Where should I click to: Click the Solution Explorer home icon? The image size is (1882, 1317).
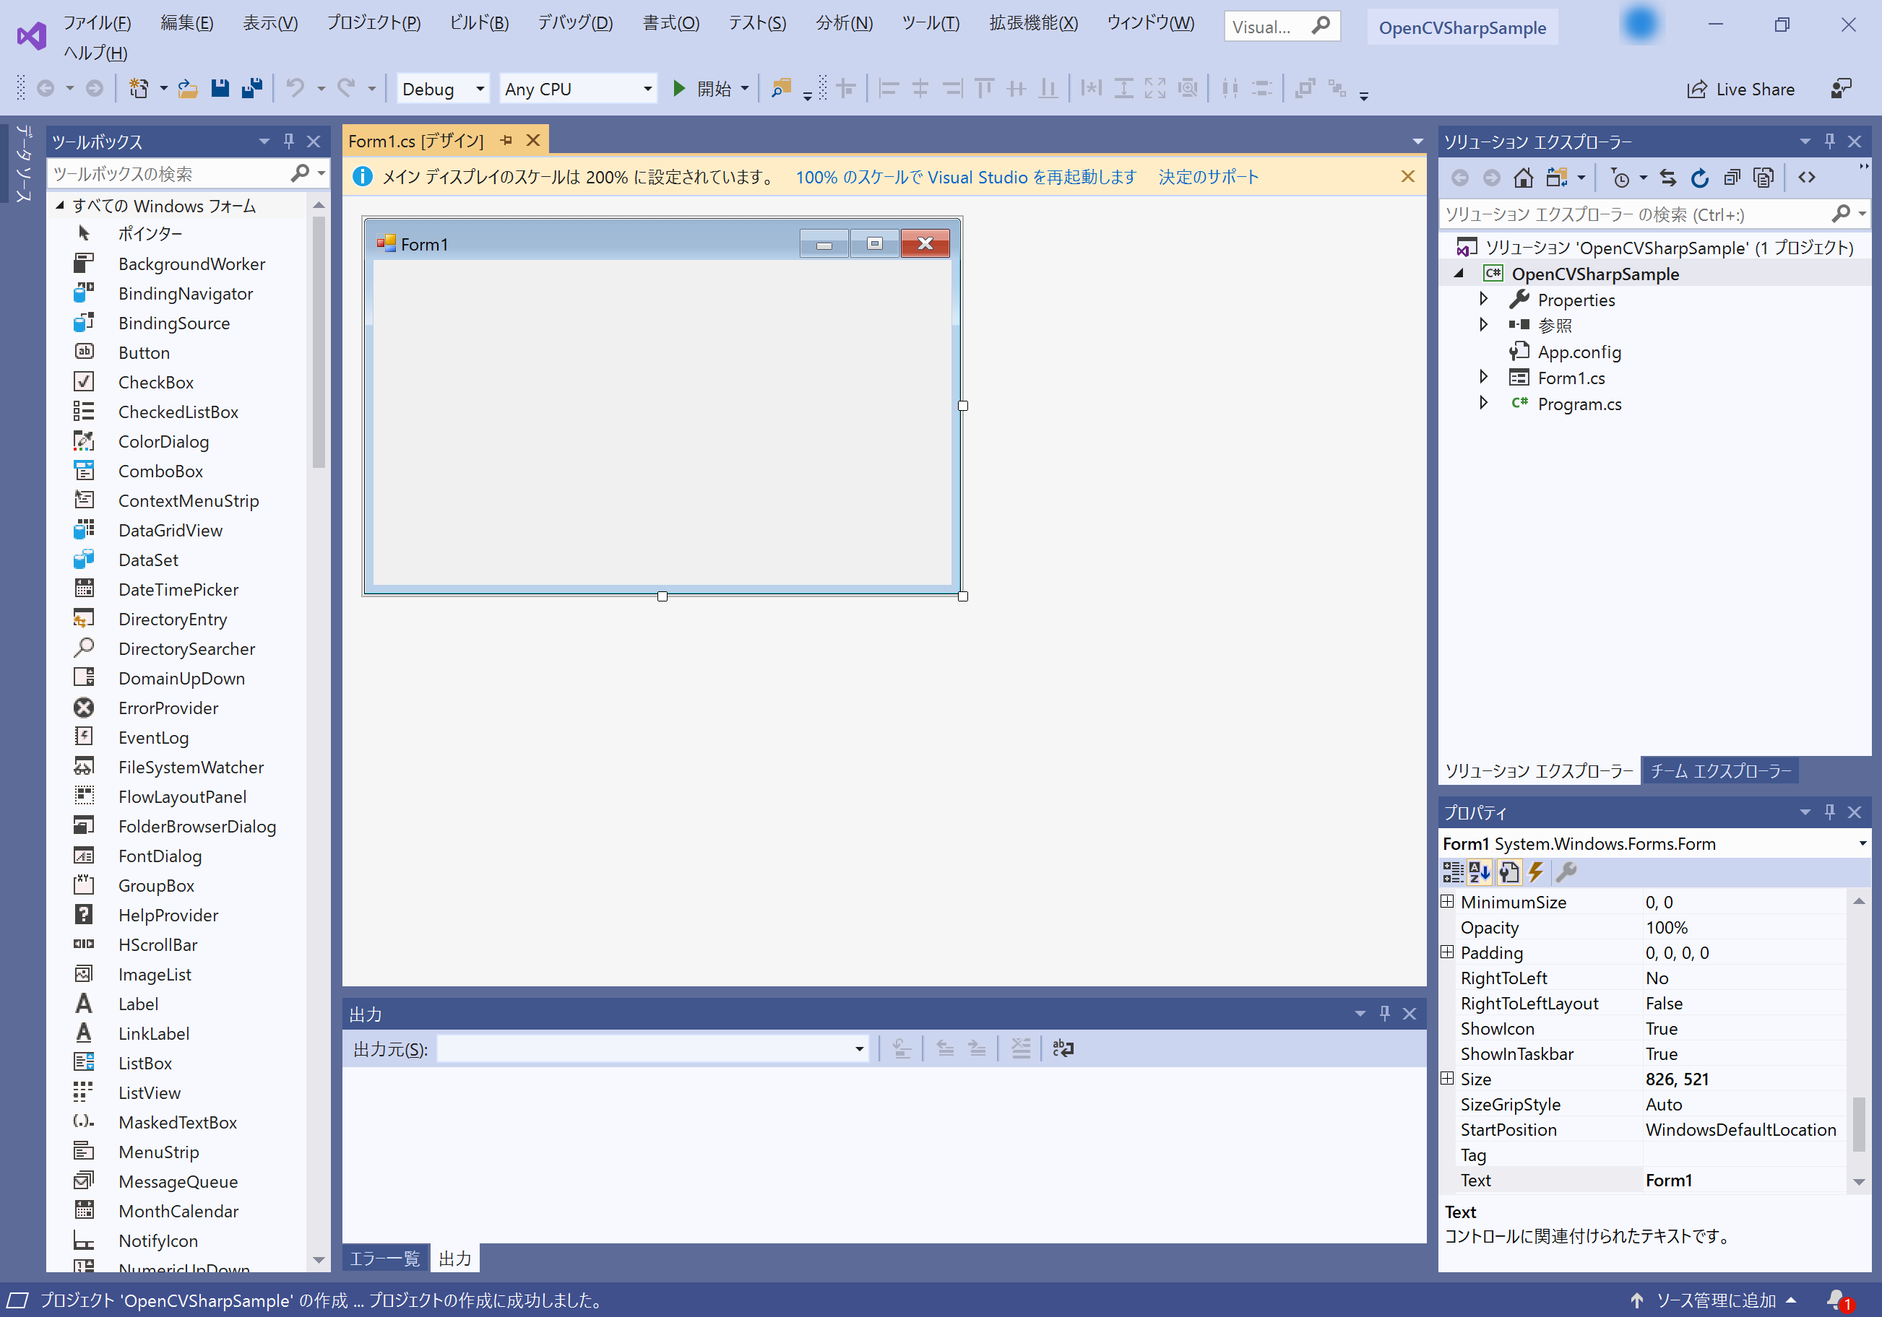coord(1523,178)
